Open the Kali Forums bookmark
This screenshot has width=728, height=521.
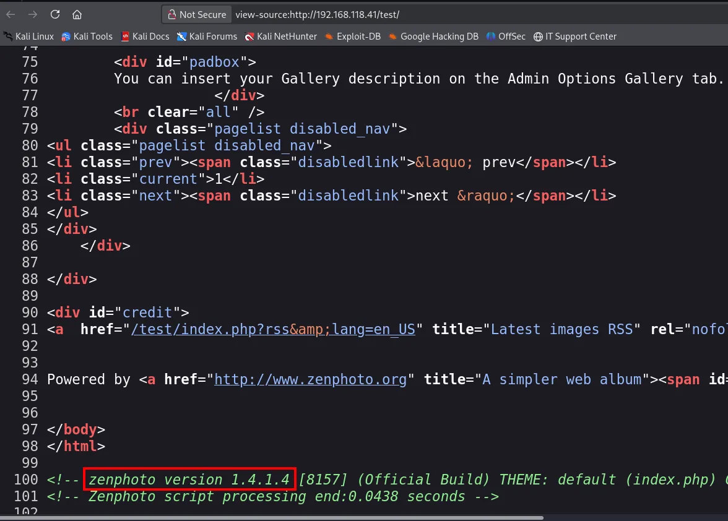point(207,36)
